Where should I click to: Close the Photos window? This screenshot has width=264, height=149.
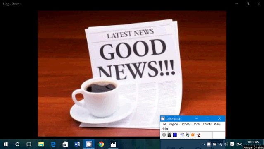pyautogui.click(x=259, y=4)
